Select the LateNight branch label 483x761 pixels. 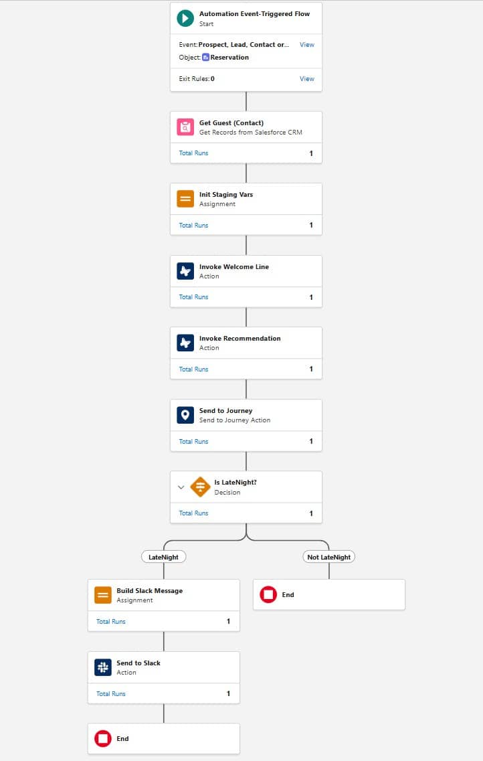[x=163, y=557]
